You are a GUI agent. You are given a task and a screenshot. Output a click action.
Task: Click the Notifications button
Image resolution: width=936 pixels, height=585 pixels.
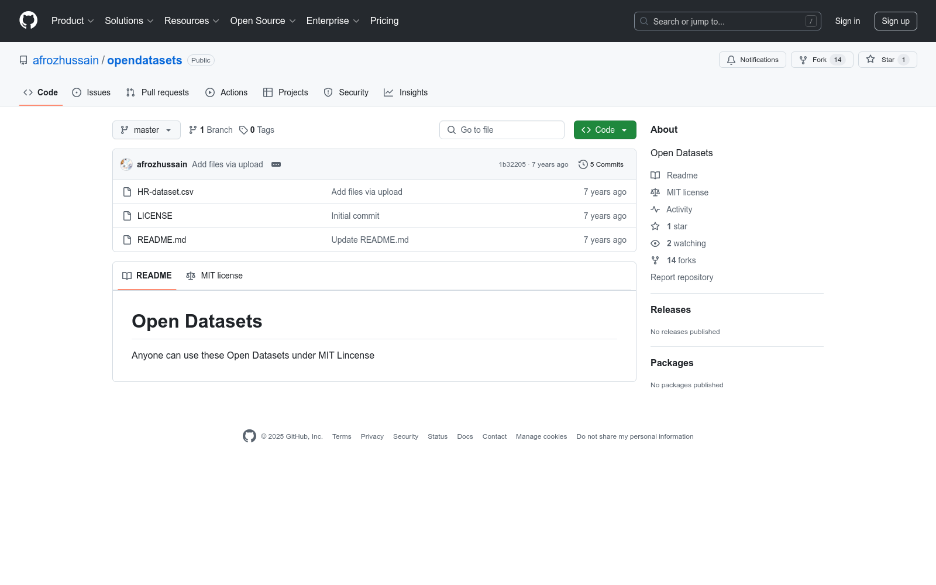tap(753, 60)
